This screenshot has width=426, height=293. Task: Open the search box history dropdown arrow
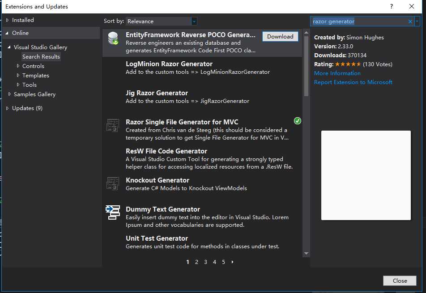click(417, 21)
